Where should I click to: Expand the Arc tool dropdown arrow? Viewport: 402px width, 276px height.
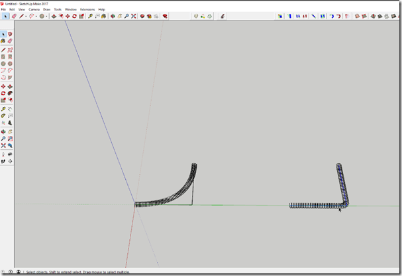click(x=36, y=17)
